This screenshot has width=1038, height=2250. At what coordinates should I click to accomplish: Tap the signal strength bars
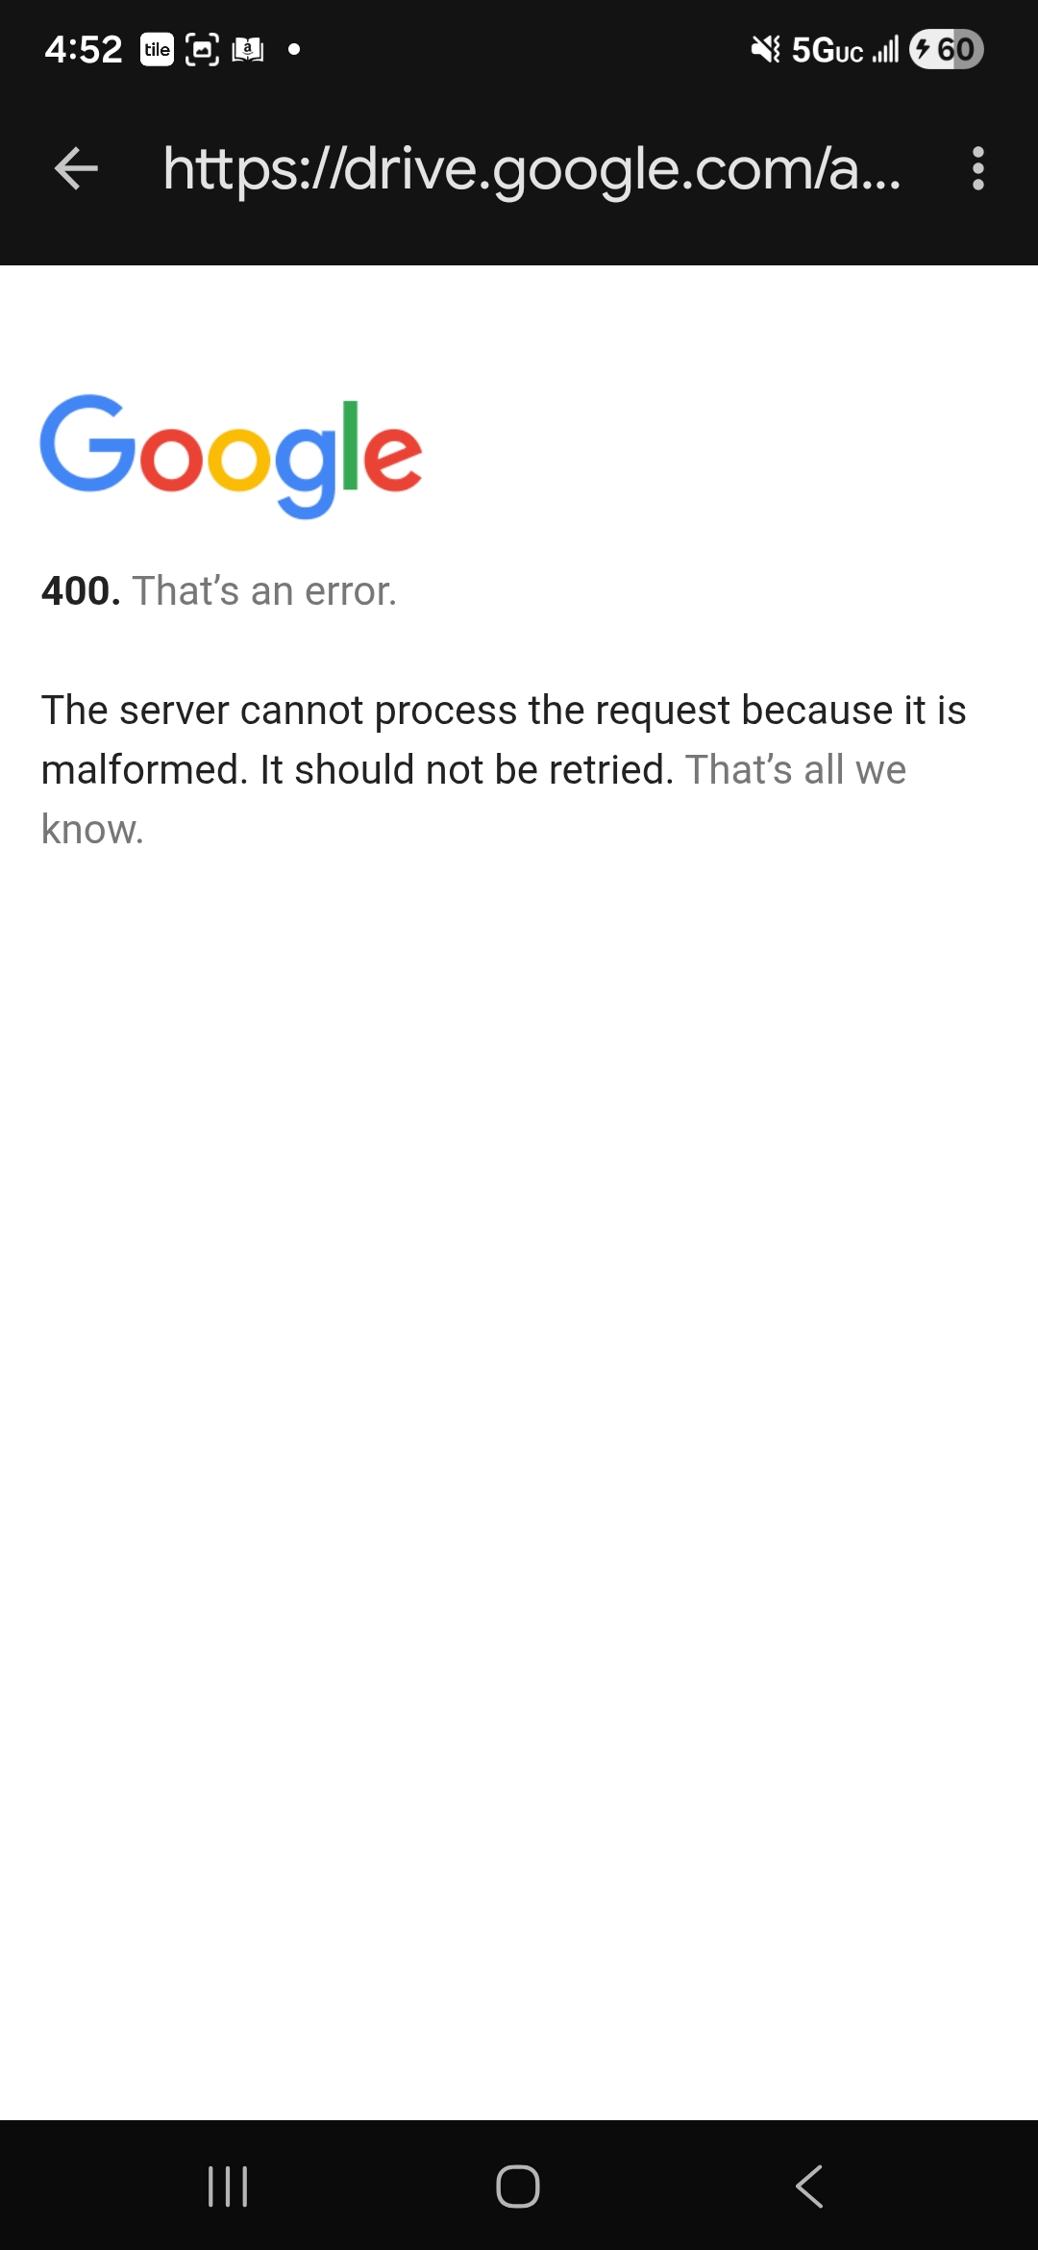coord(885,50)
